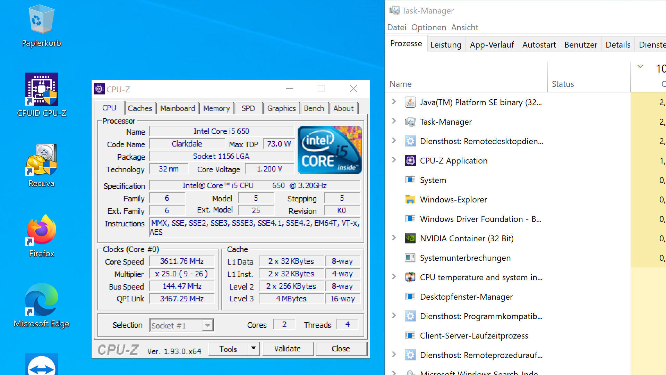Select the System process icon
This screenshot has height=375, width=666.
coord(410,180)
